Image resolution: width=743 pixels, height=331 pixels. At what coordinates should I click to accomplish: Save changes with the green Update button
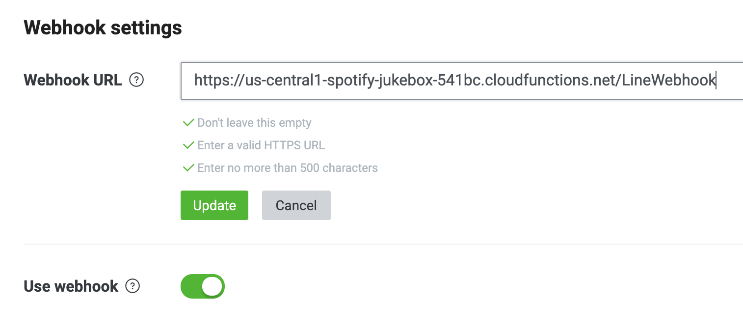pos(214,205)
